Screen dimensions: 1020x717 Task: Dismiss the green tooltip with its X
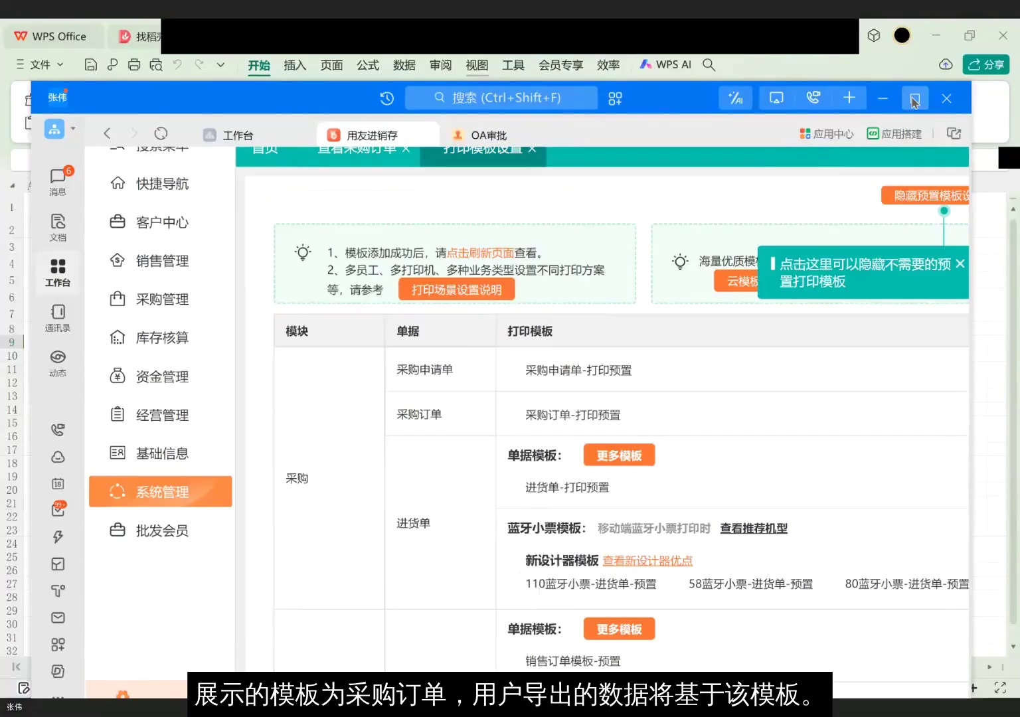(x=960, y=264)
